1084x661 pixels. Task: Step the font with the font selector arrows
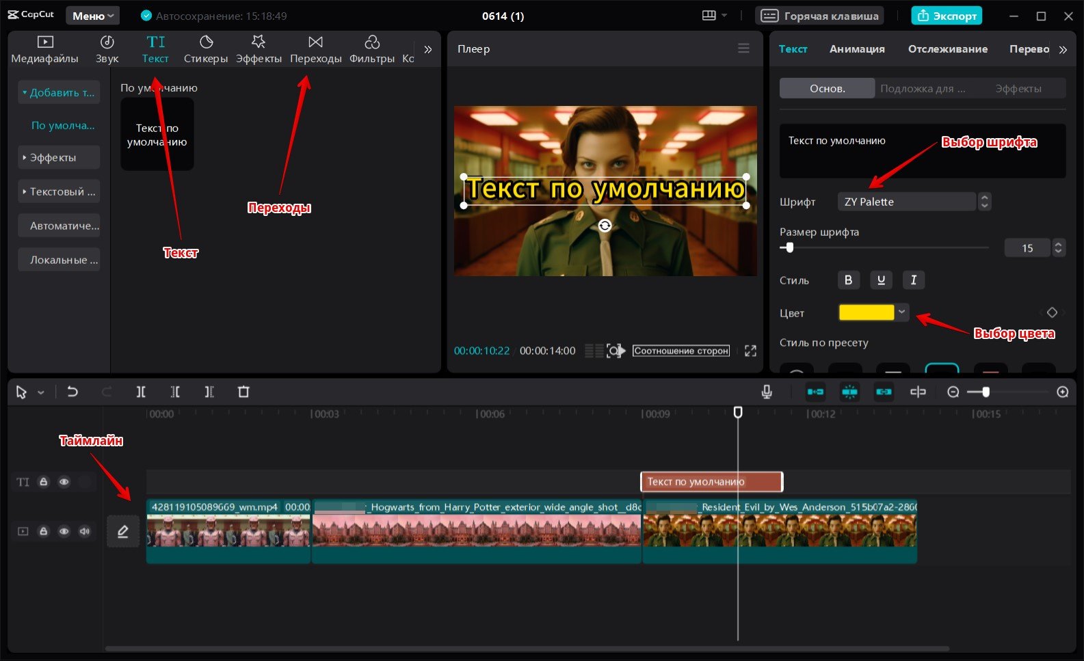click(x=985, y=202)
